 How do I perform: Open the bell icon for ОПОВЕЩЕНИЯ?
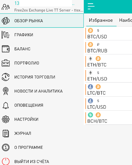click(6, 105)
